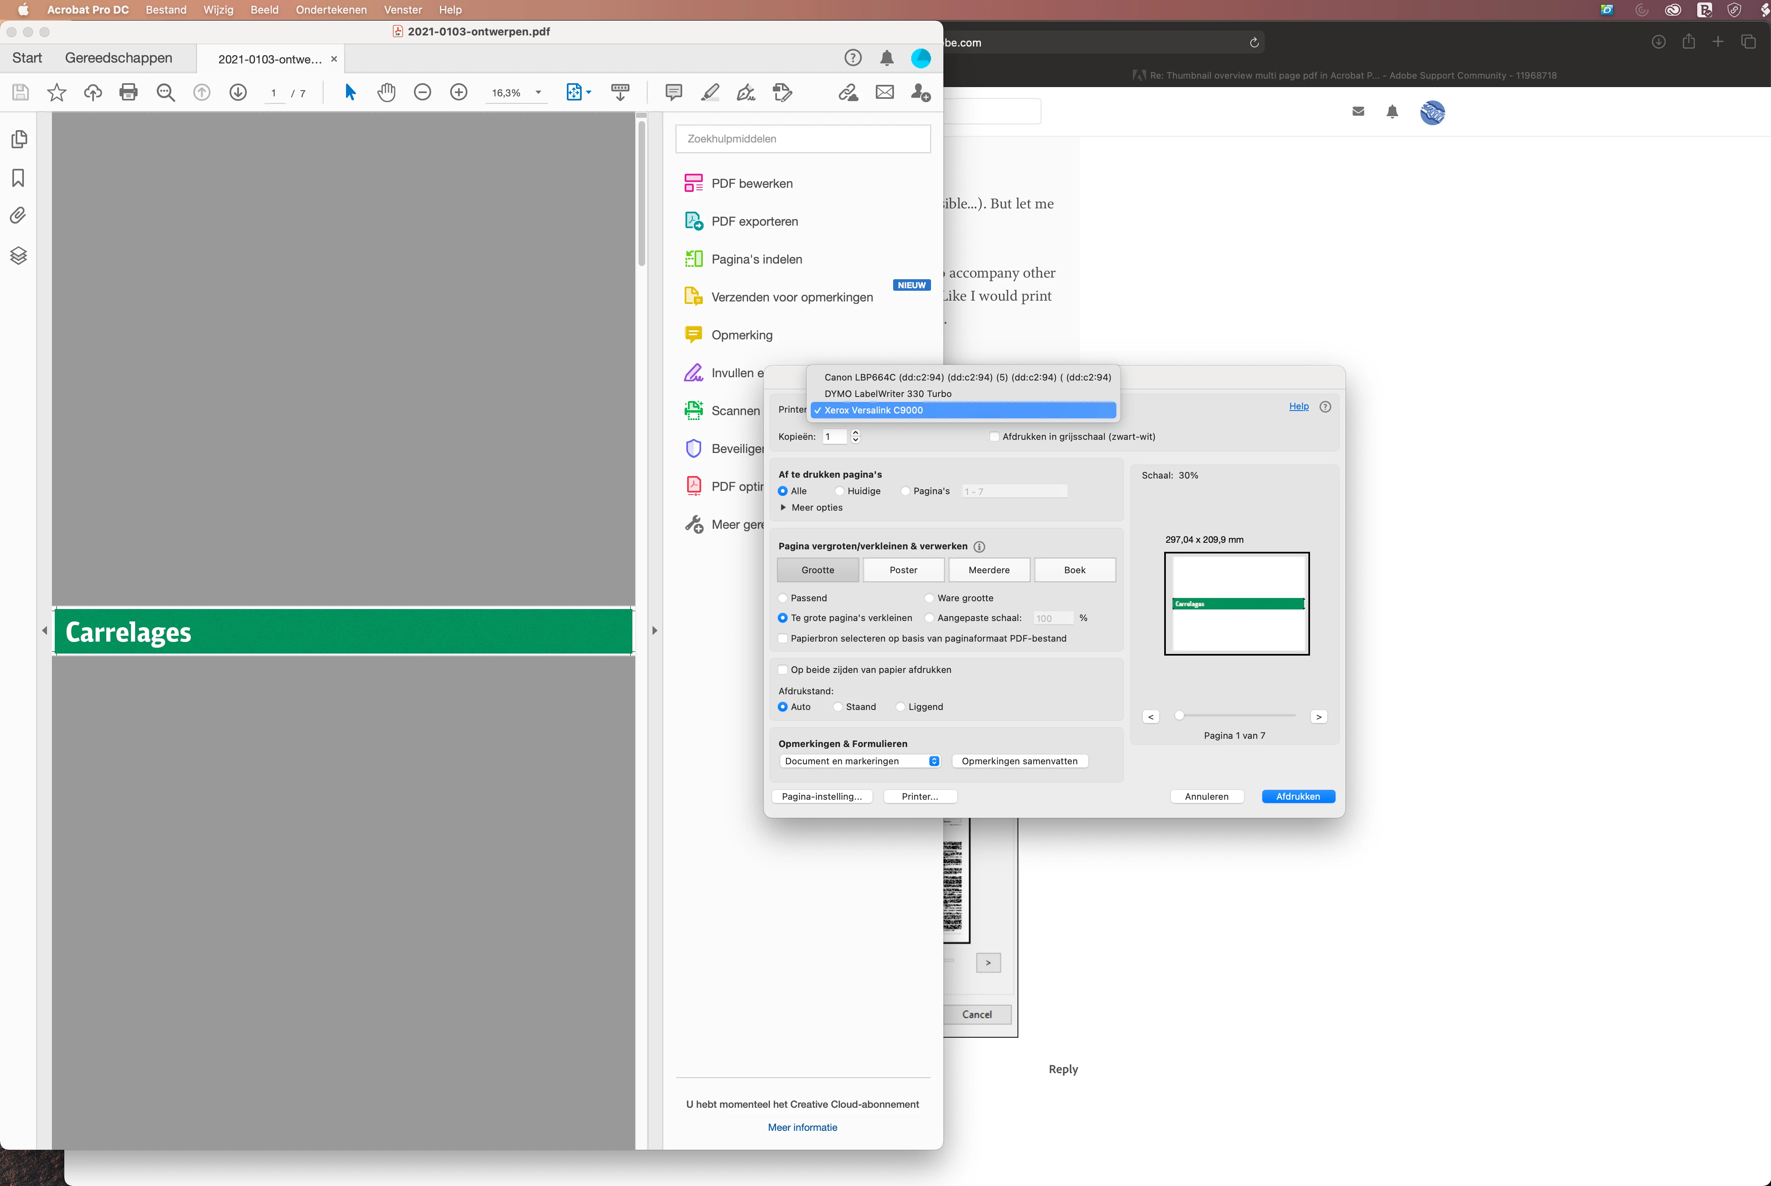Image resolution: width=1771 pixels, height=1186 pixels.
Task: Switch to the Gereedschappen tab
Action: 119,58
